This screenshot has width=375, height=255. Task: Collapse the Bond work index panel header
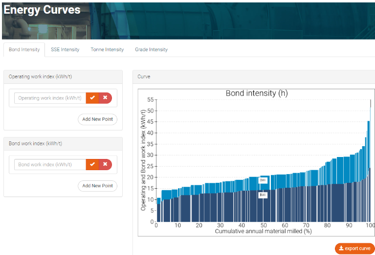click(x=63, y=143)
